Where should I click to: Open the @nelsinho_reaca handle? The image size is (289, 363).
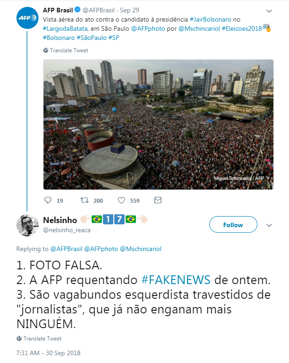[x=67, y=230]
